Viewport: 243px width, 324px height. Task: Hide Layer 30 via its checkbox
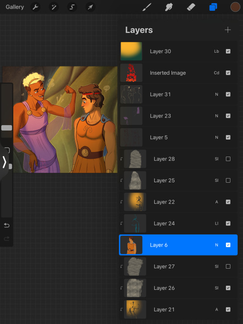coord(228,51)
